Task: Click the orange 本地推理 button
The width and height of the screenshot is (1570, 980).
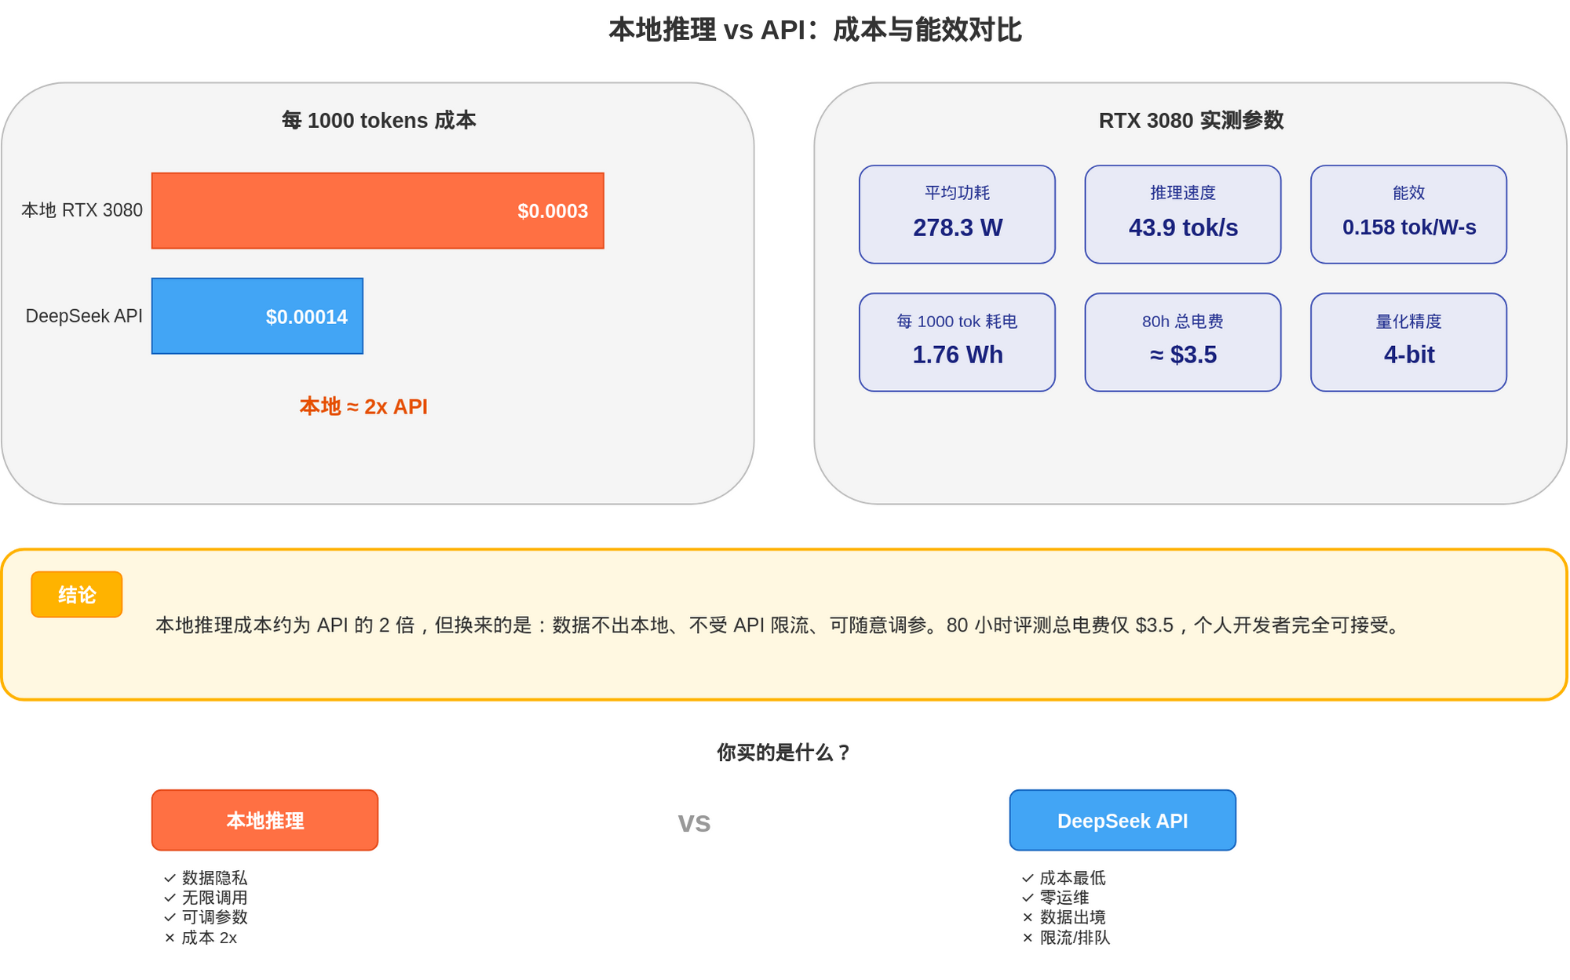Action: coord(265,820)
